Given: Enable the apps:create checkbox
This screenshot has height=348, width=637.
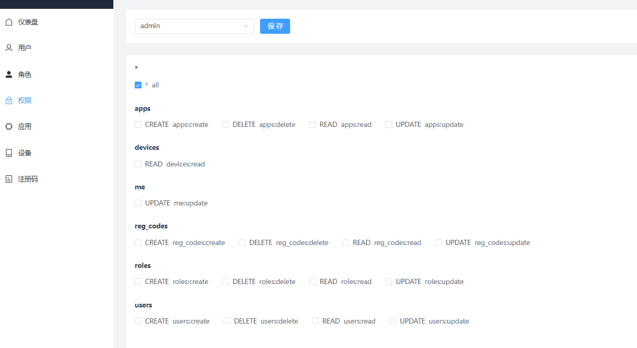Looking at the screenshot, I should [x=138, y=125].
